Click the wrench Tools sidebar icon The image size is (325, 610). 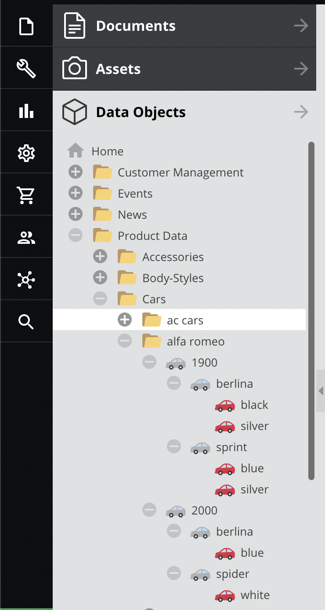click(26, 69)
